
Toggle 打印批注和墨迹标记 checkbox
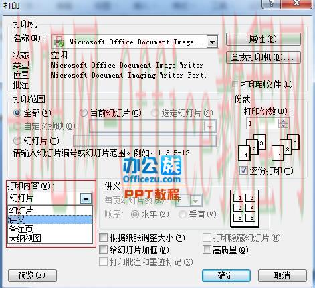coord(103,262)
